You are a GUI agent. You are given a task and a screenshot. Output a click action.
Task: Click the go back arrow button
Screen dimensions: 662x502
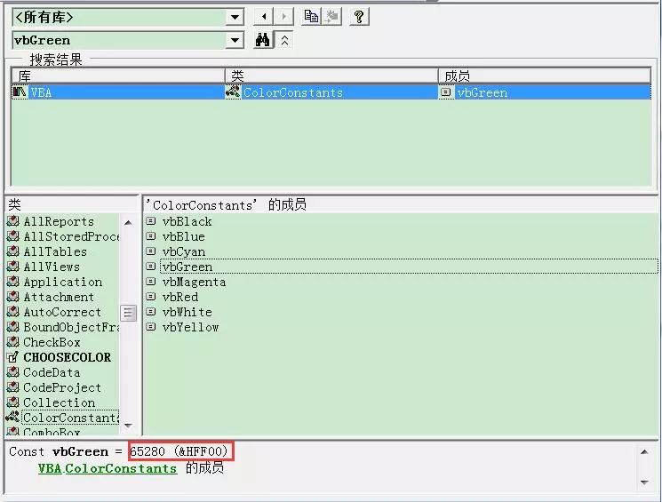pos(263,17)
